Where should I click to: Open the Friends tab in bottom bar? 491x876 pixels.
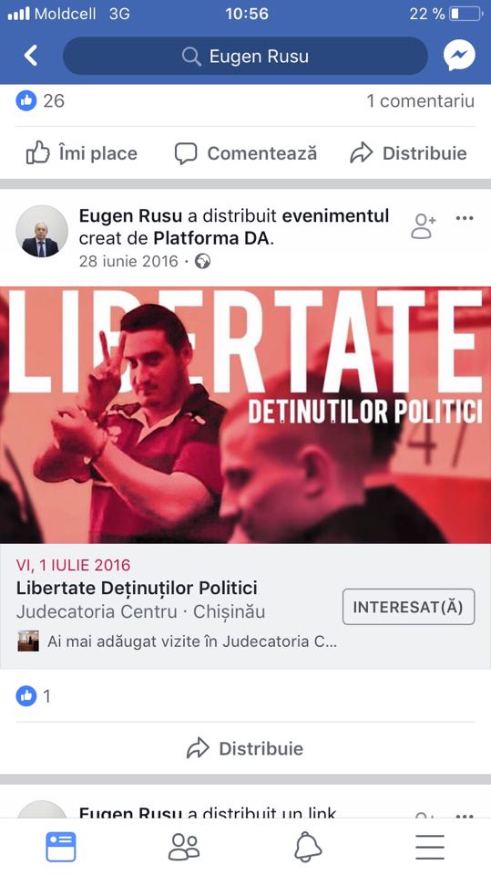pyautogui.click(x=184, y=847)
